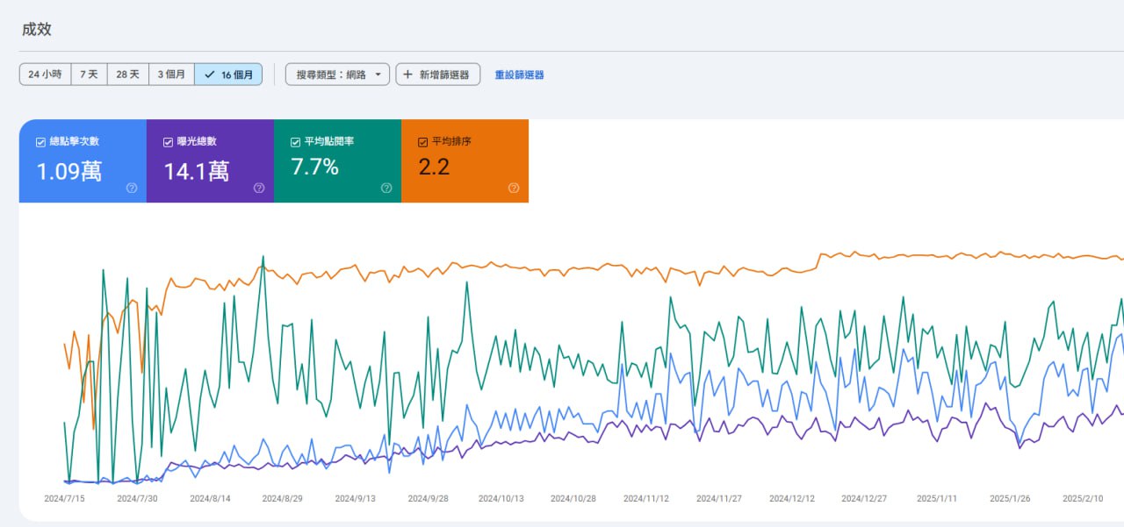This screenshot has width=1124, height=527.
Task: Uncheck the 曝光總數 metric checkbox
Action: pos(168,142)
